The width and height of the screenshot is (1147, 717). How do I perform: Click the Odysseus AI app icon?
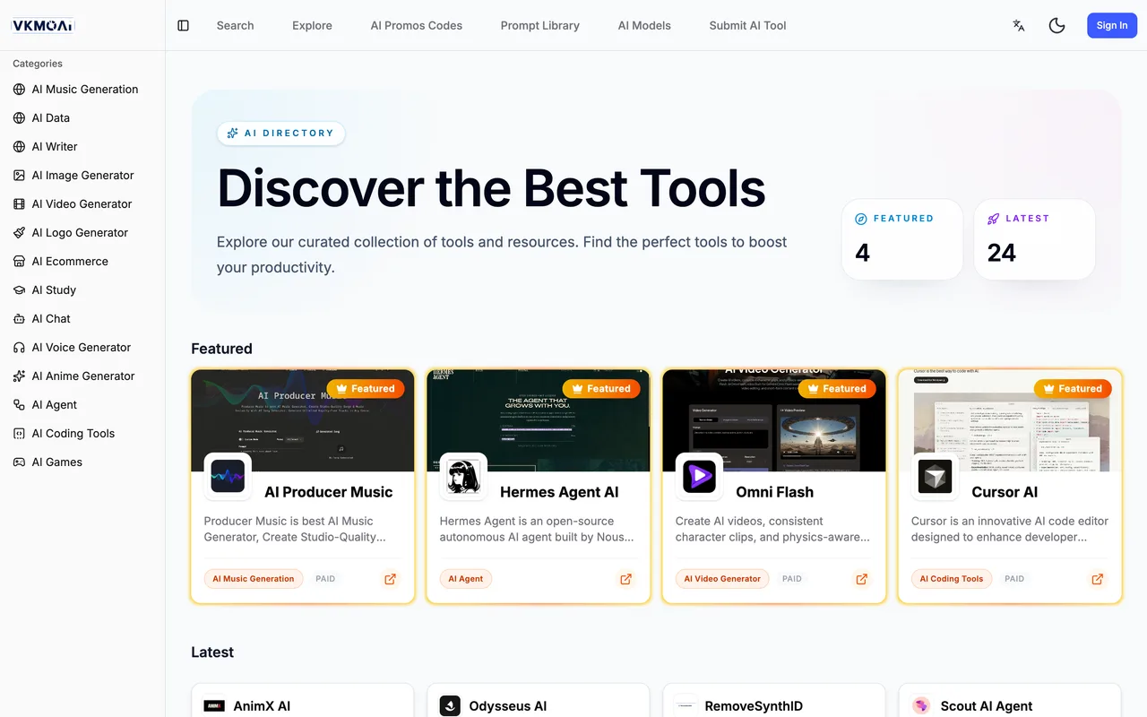point(450,706)
